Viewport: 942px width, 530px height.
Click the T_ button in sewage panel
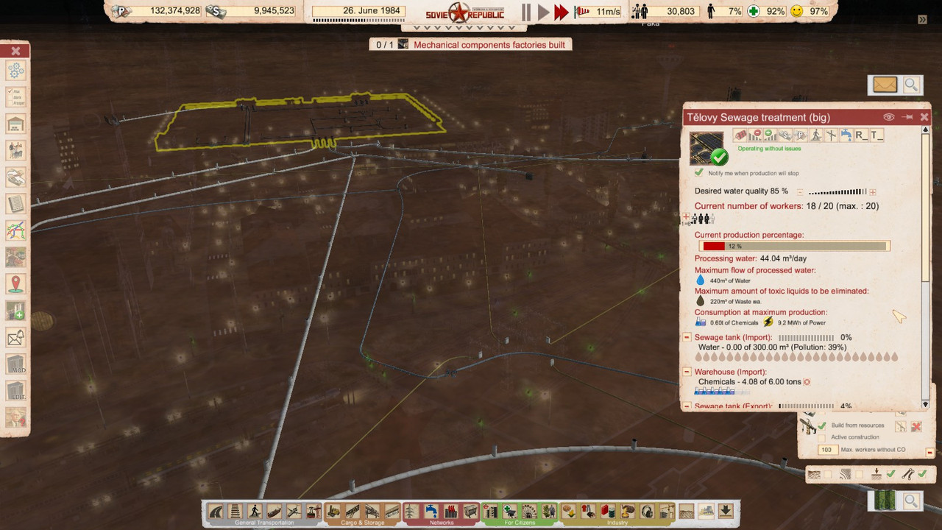pyautogui.click(x=877, y=135)
